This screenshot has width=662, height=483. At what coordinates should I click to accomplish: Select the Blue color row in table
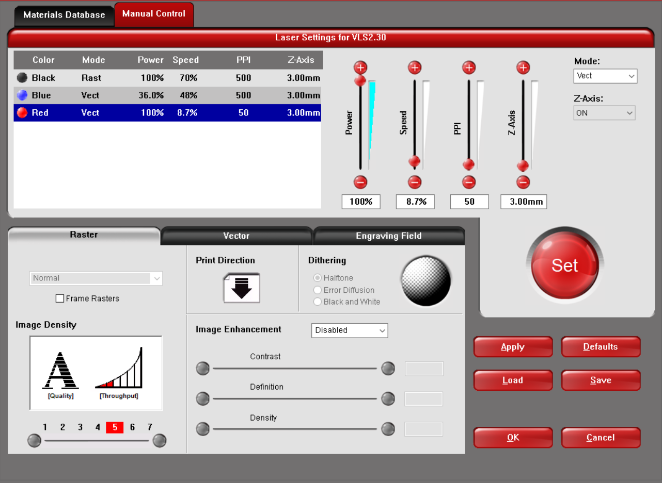click(x=167, y=95)
